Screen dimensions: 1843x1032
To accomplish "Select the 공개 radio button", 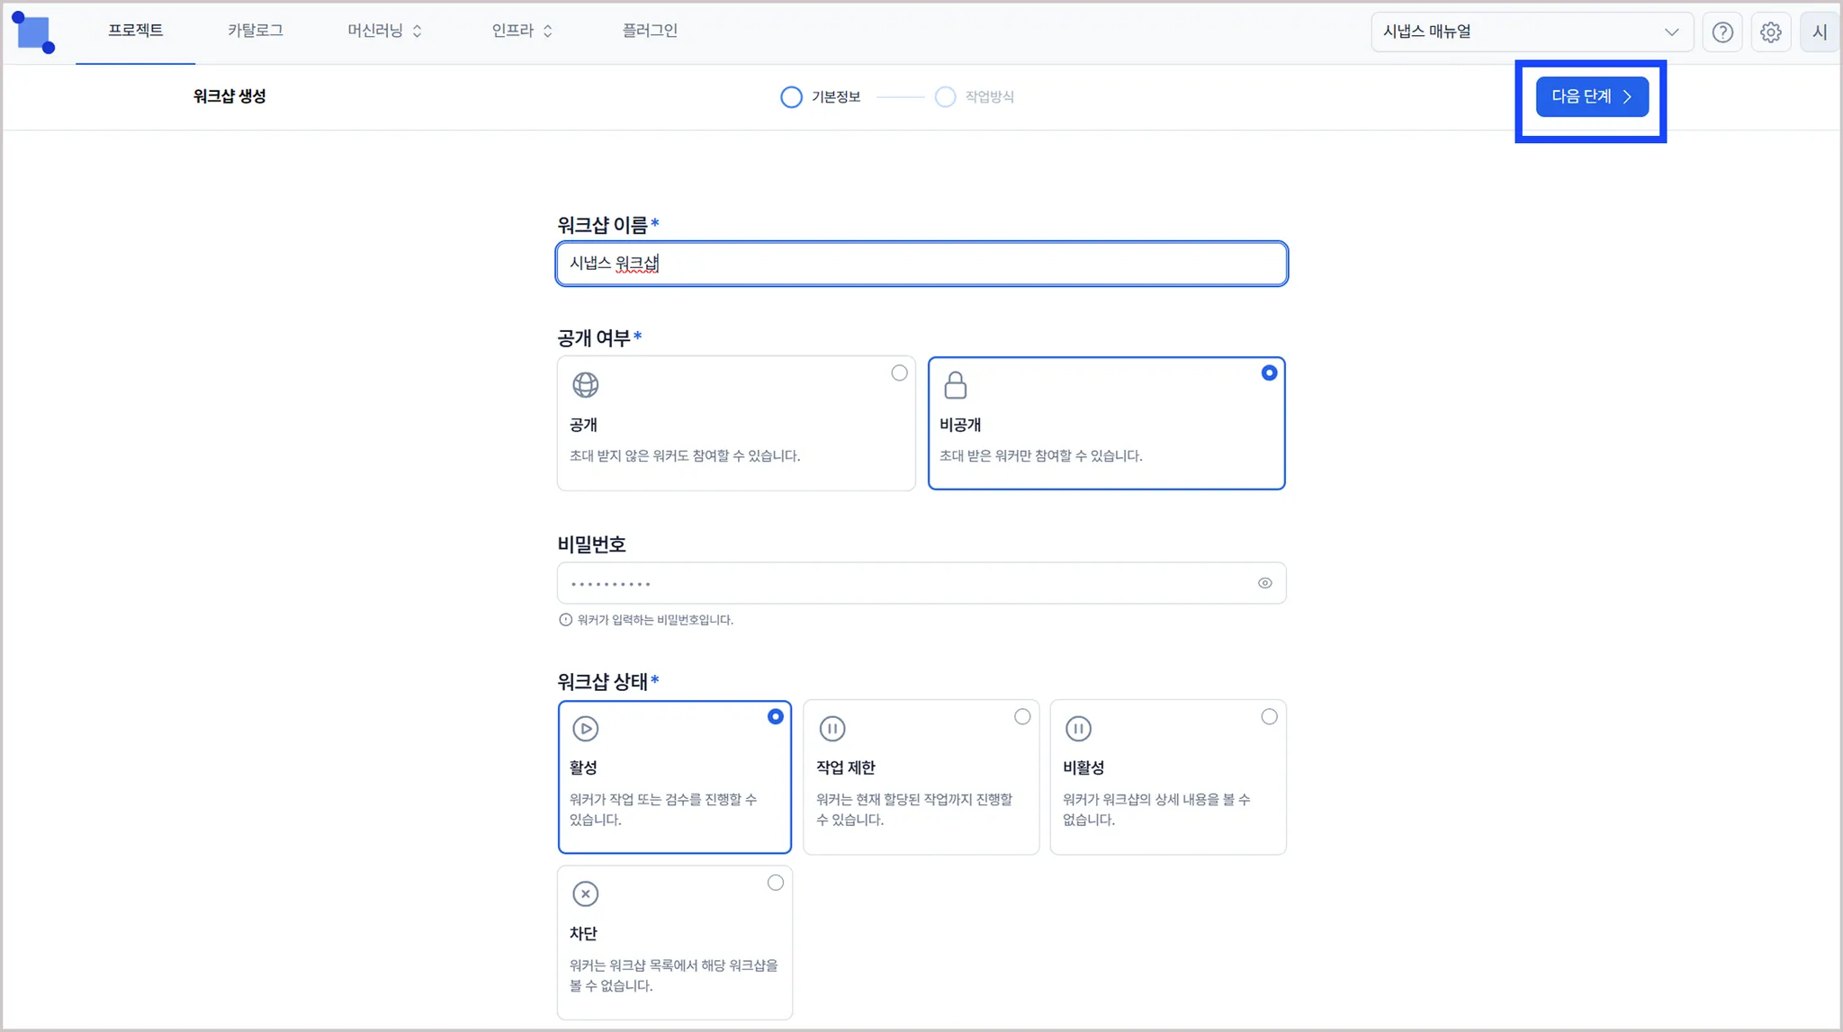I will point(899,372).
